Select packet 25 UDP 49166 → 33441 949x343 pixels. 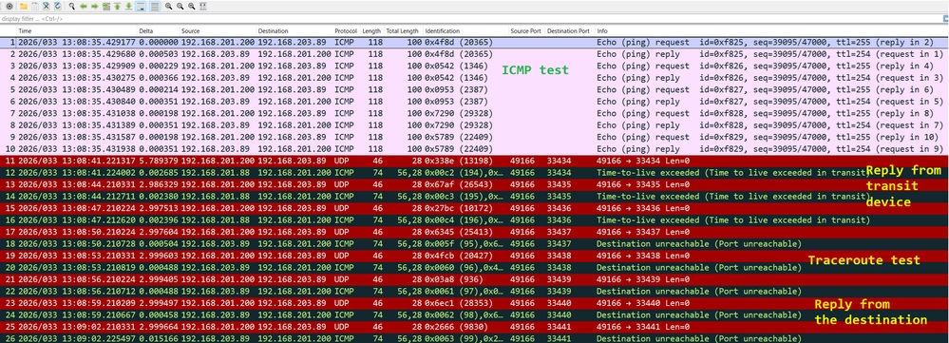(x=475, y=326)
